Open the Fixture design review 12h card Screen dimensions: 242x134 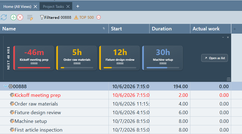point(119,58)
